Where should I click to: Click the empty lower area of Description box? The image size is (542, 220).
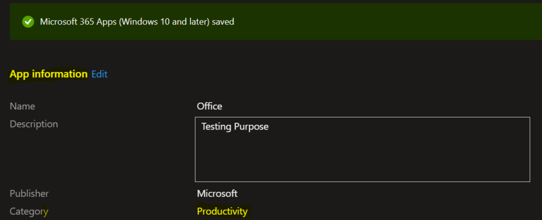[x=362, y=159]
